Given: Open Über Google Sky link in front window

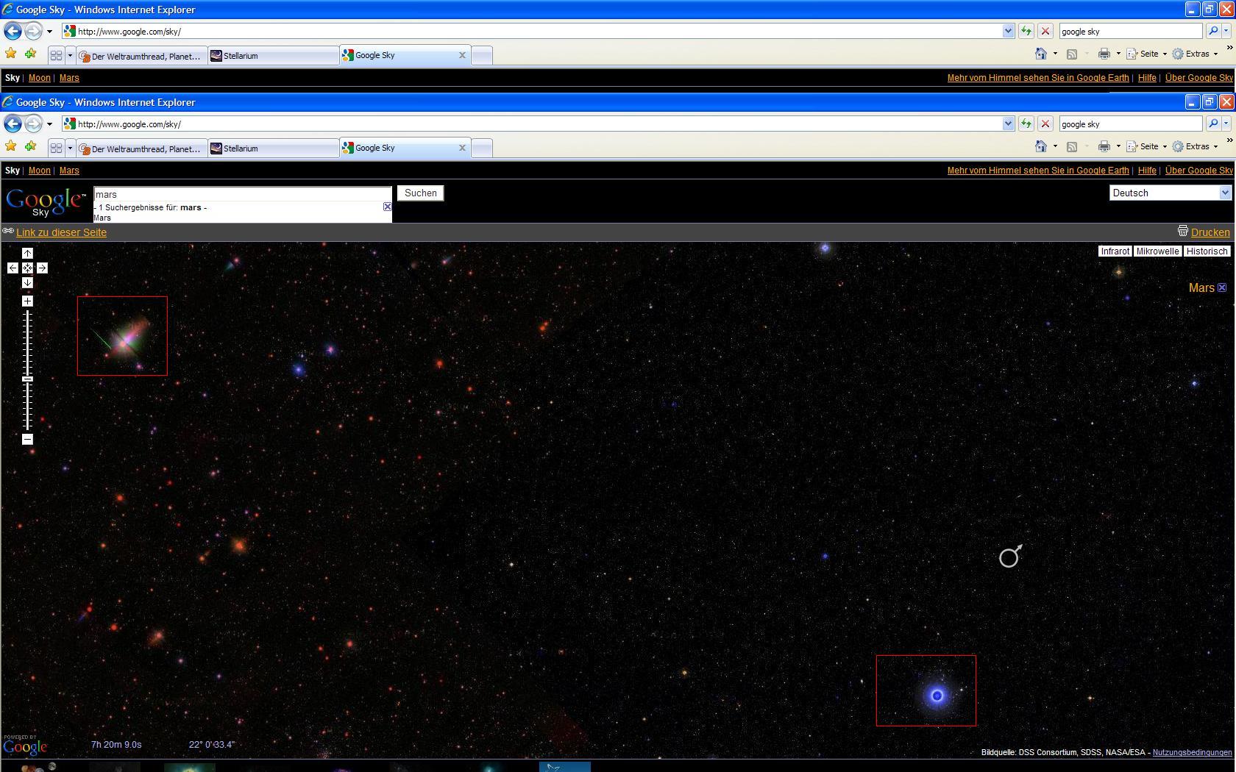Looking at the screenshot, I should [1198, 171].
